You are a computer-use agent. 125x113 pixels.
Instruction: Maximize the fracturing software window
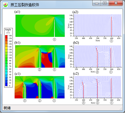(105, 3)
